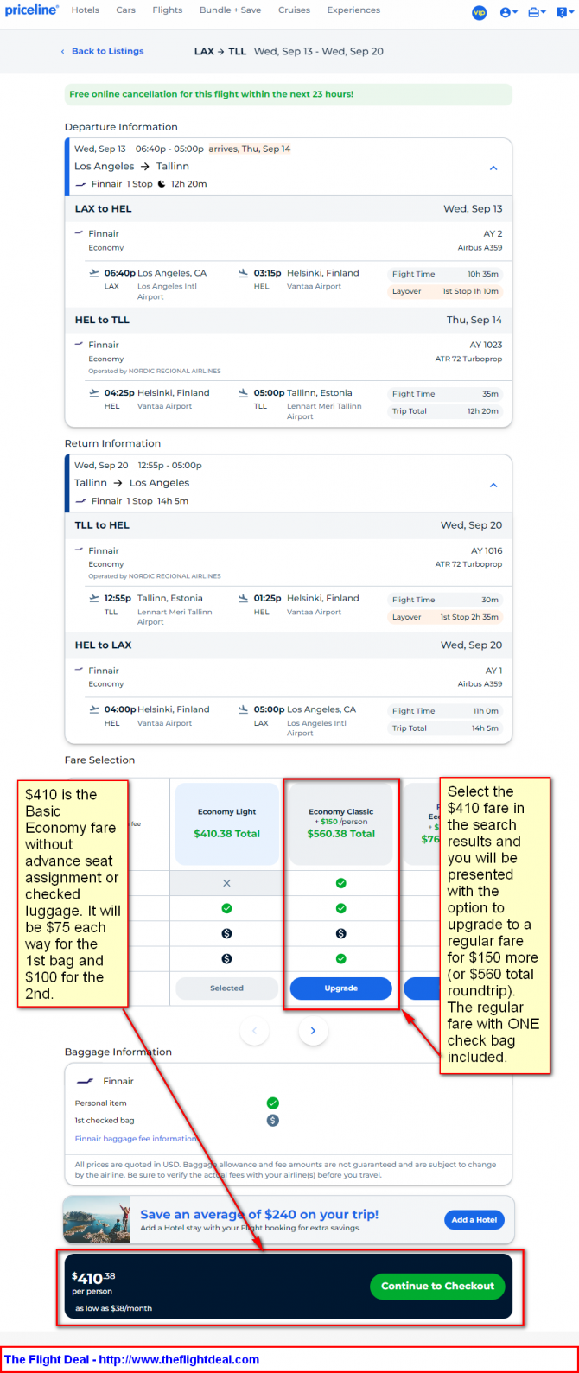Click green check next to Personal item
This screenshot has height=1373, width=579.
point(272,1103)
